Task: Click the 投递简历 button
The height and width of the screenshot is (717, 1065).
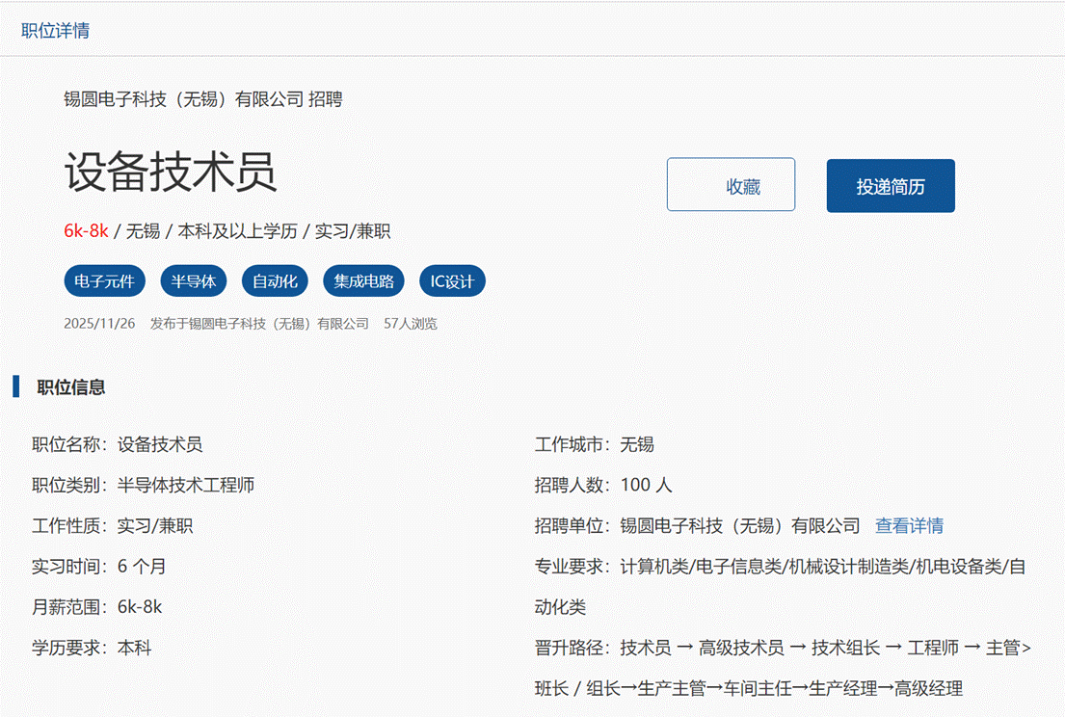Action: 890,186
